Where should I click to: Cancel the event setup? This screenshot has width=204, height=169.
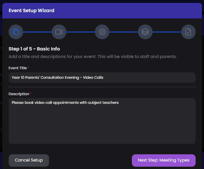[x=29, y=160]
